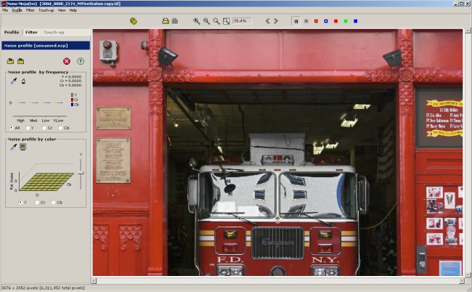Zoom in with the plus magnifier icon

click(x=197, y=21)
